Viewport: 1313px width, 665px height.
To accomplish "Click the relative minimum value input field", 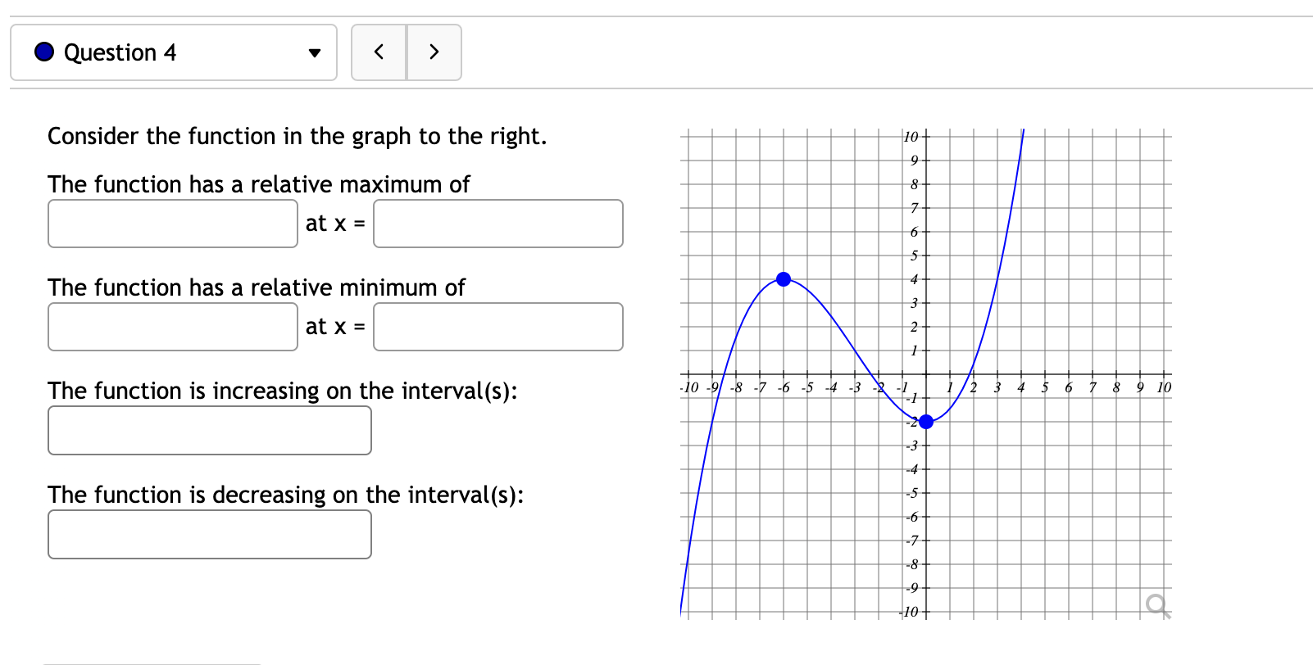I will [172, 327].
